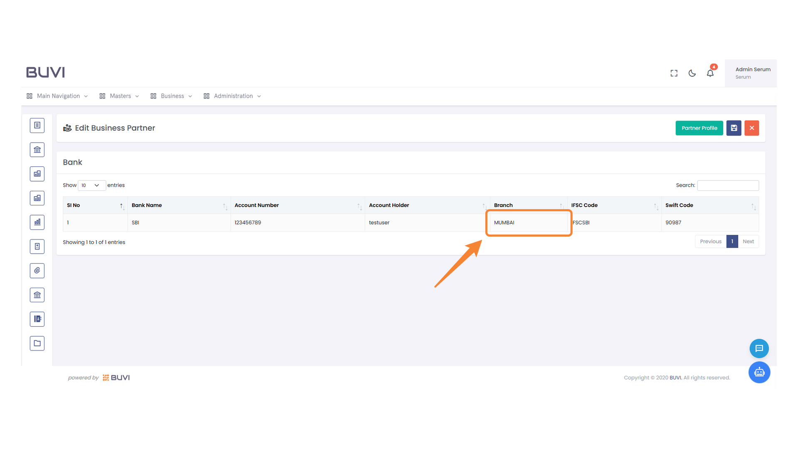Click the contact book sidebar icon

[x=37, y=319]
